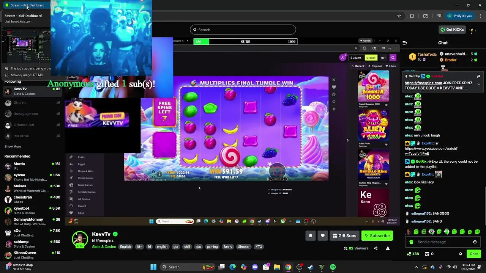Image resolution: width=486 pixels, height=273 pixels.
Task: Click the notification bell icon for KevvTv
Action: coord(311,235)
